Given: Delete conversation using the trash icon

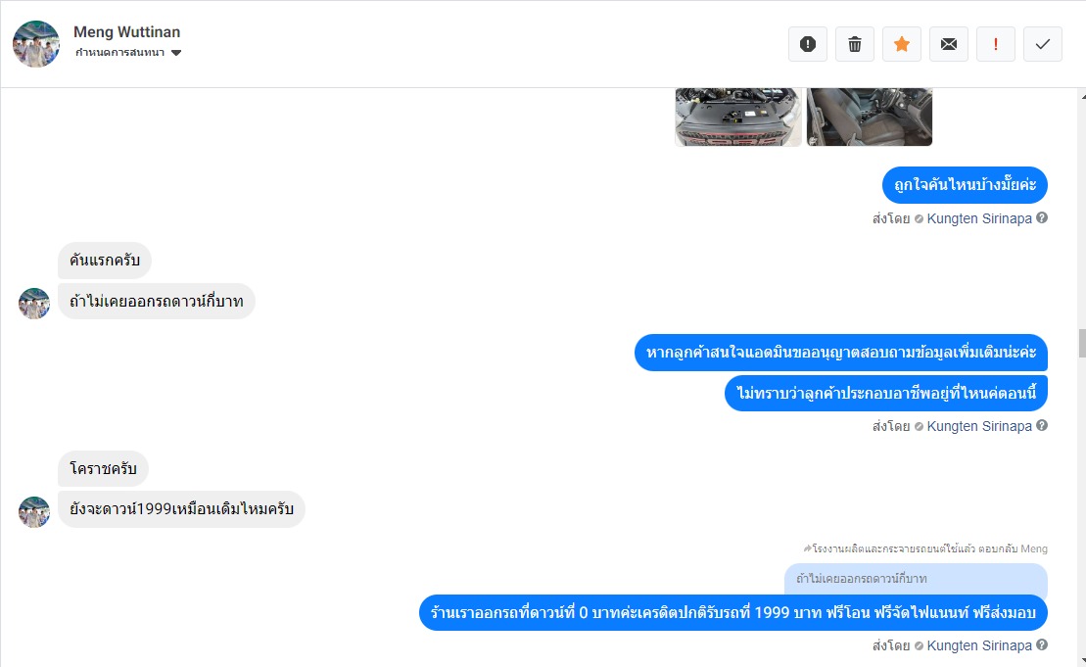Looking at the screenshot, I should [855, 44].
